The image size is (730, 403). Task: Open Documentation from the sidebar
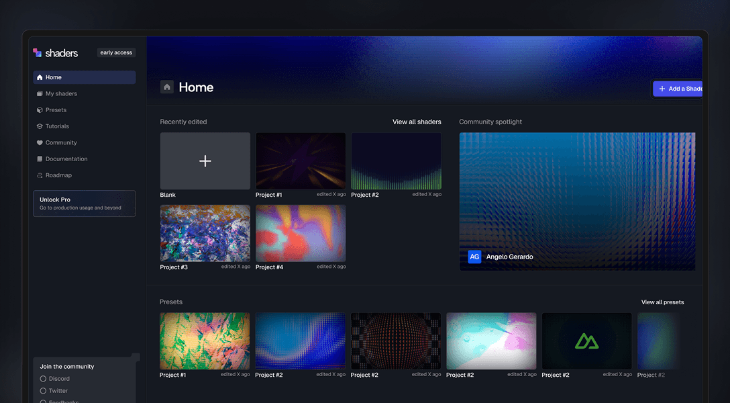click(x=85, y=159)
